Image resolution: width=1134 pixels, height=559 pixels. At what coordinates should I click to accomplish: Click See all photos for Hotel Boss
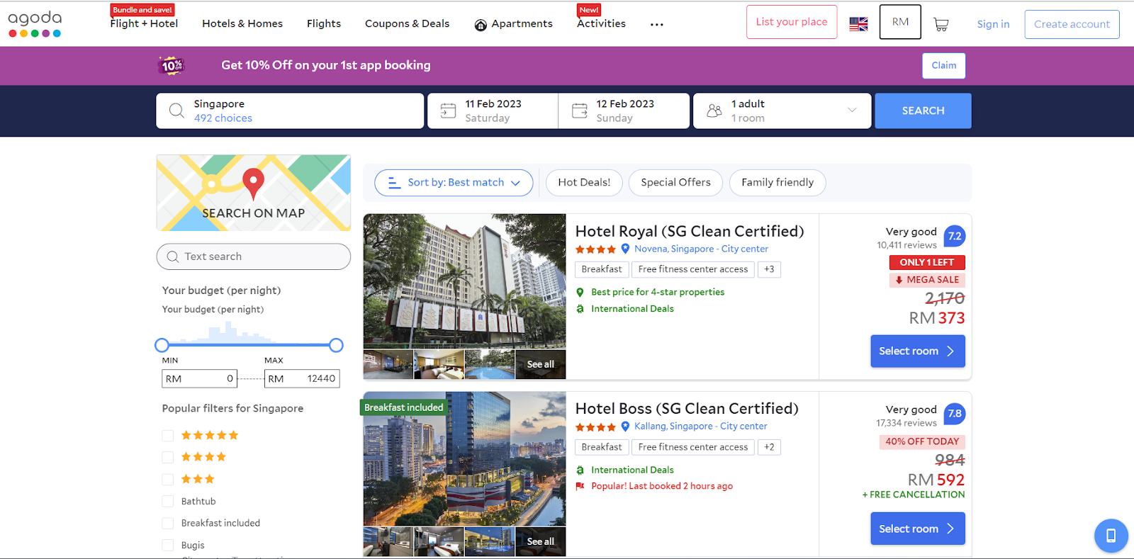pos(540,542)
